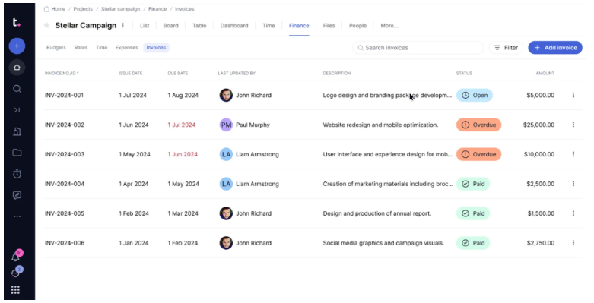Click the Add invoice button
The width and height of the screenshot is (594, 303).
click(555, 48)
